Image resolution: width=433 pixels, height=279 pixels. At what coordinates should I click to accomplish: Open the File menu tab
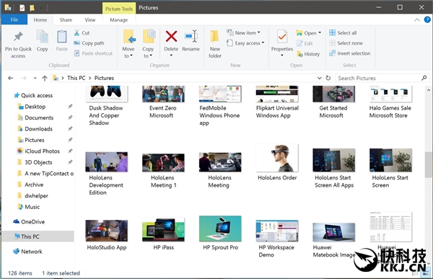tap(14, 19)
